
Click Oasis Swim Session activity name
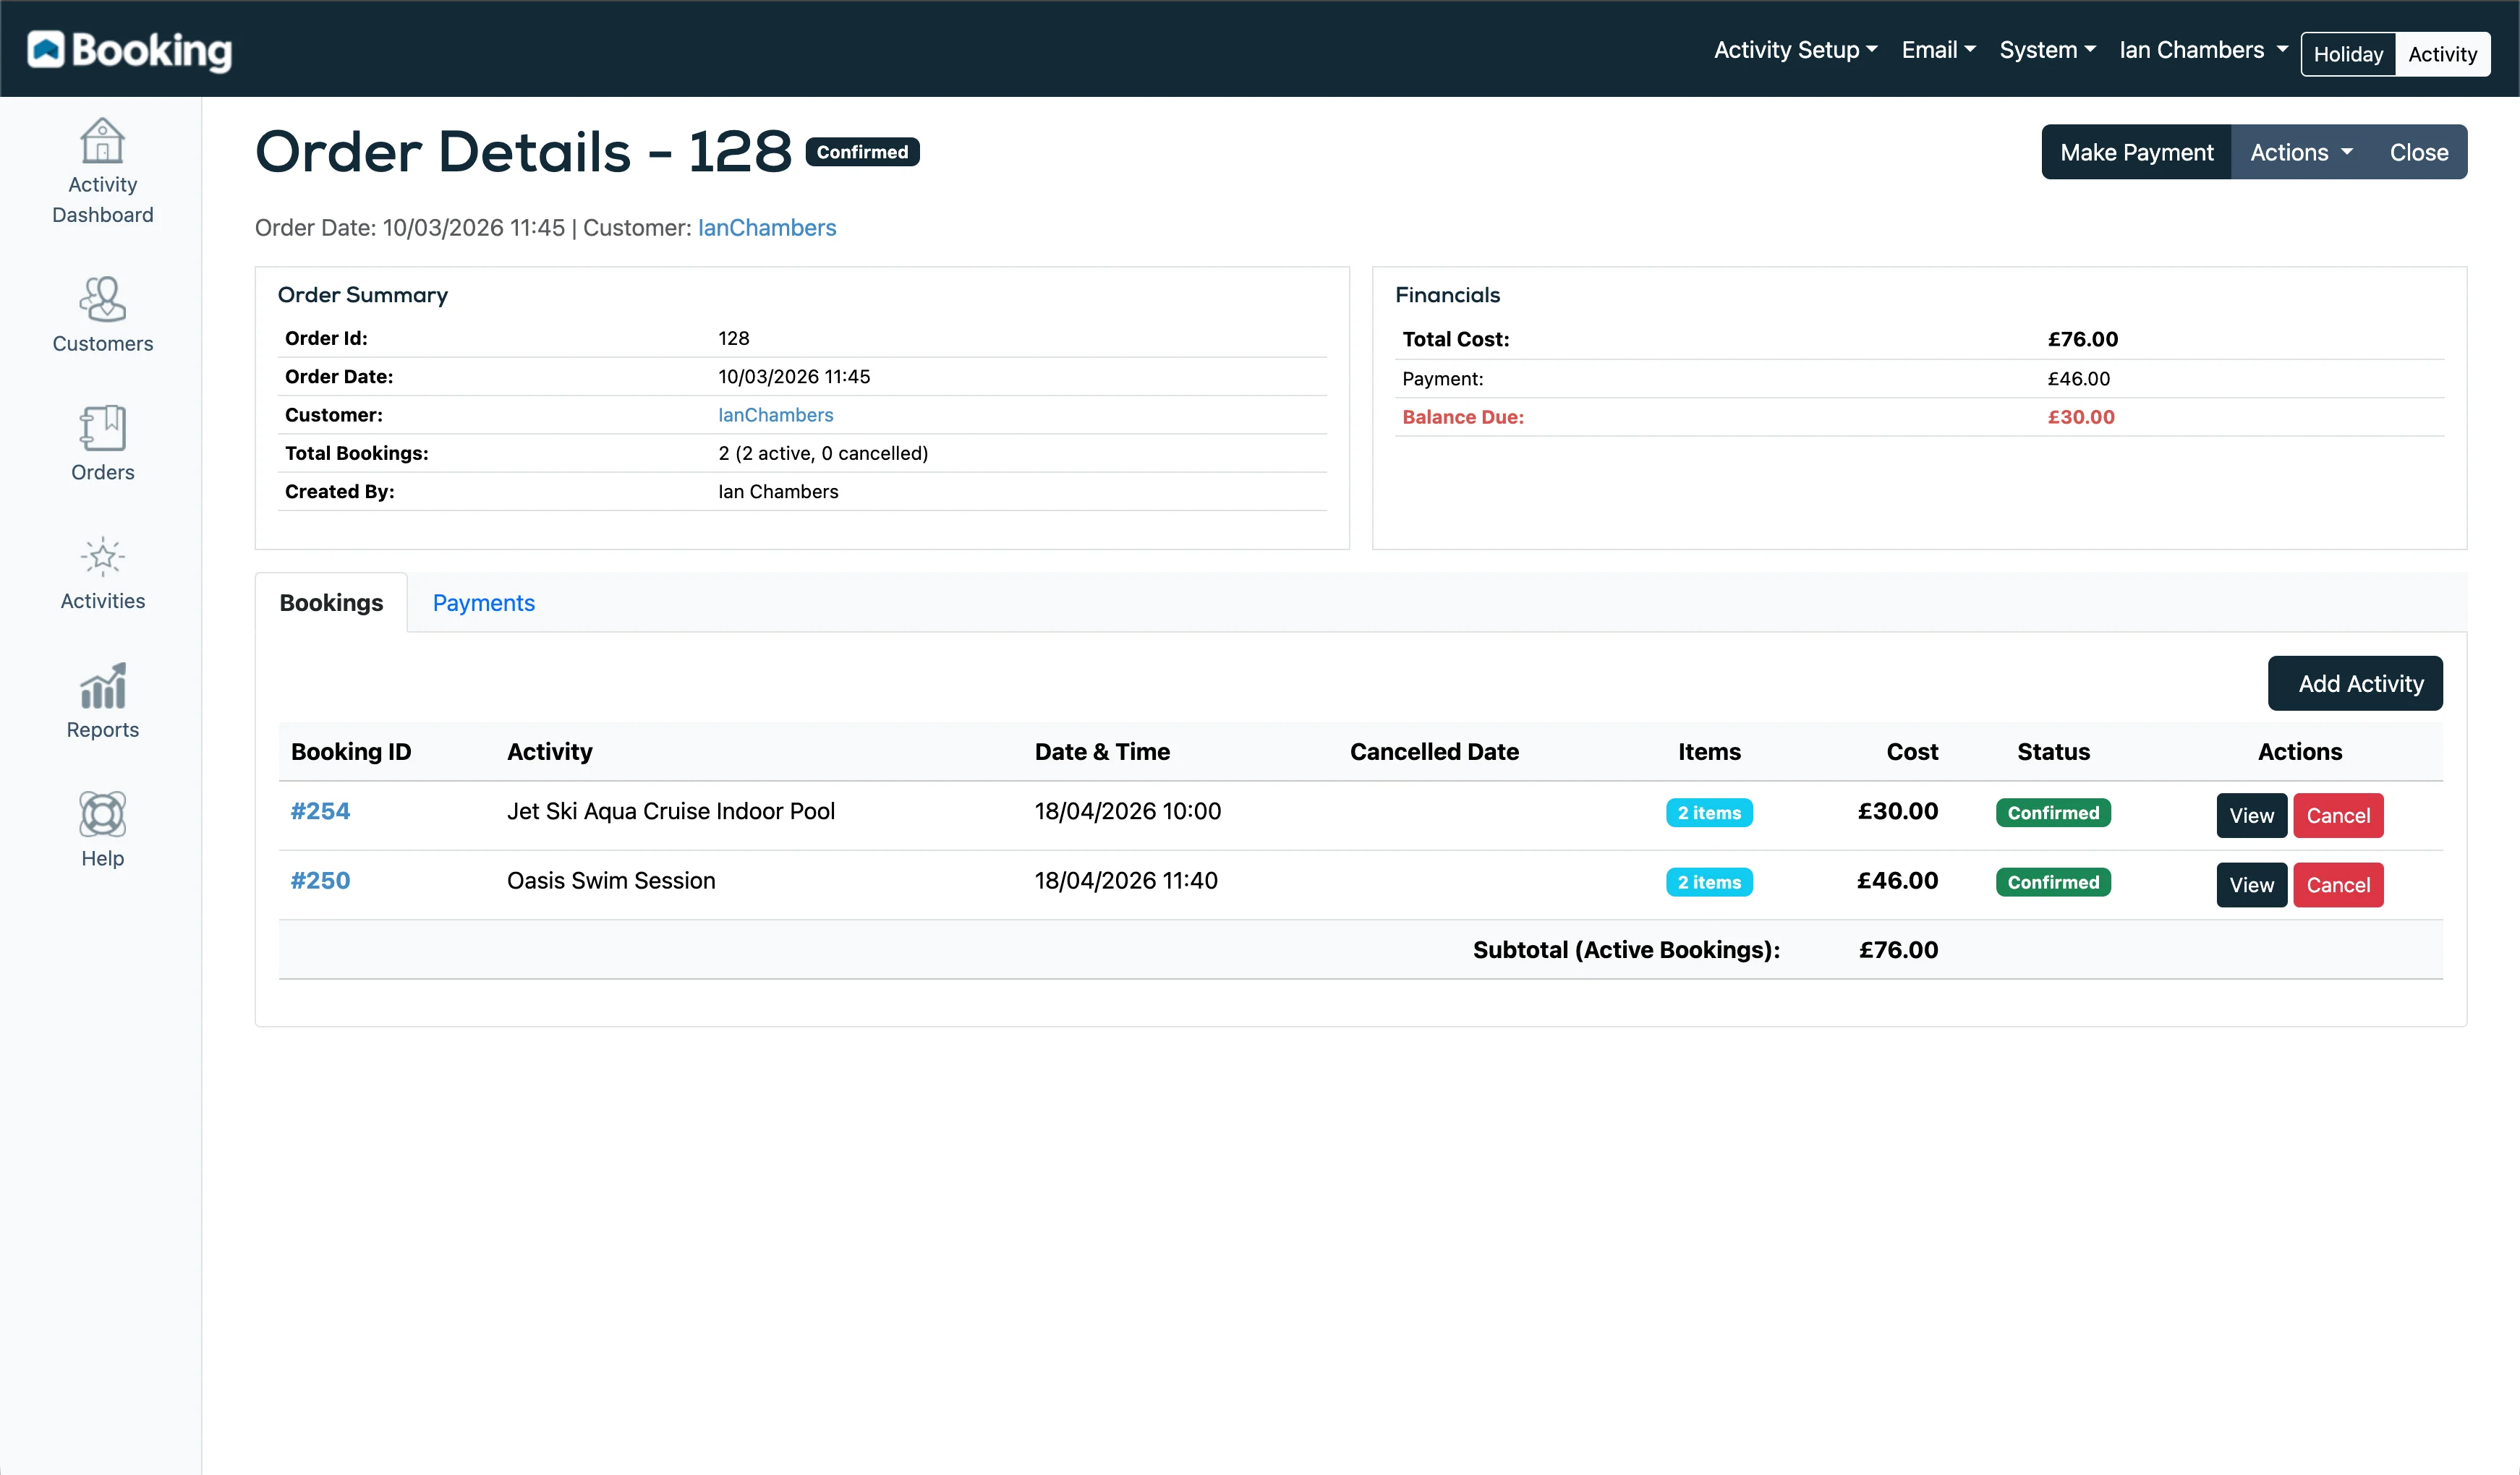coord(611,881)
